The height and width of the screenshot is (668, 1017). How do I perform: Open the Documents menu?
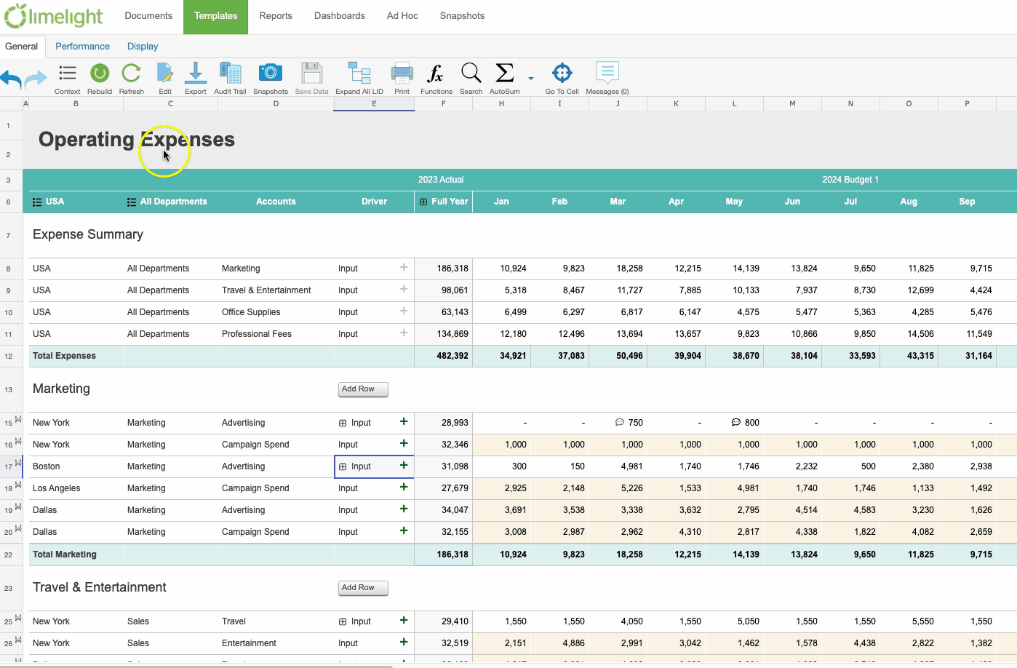pos(148,16)
